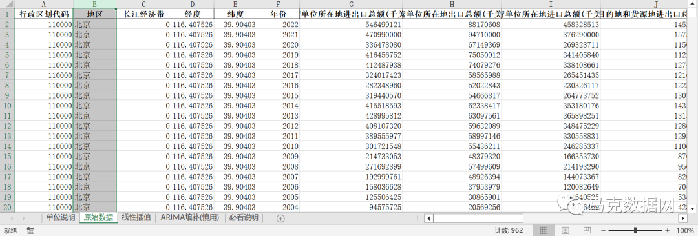Select row 1 header
The width and height of the screenshot is (698, 236).
7,14
